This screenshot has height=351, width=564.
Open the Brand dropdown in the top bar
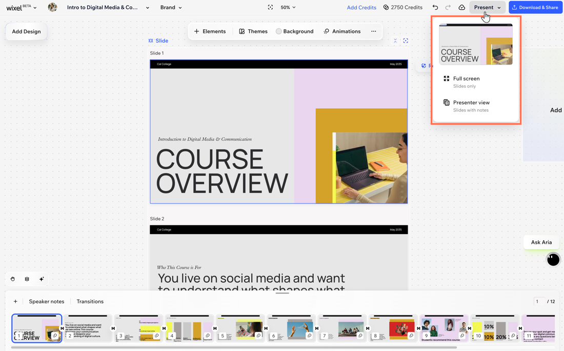pos(171,7)
